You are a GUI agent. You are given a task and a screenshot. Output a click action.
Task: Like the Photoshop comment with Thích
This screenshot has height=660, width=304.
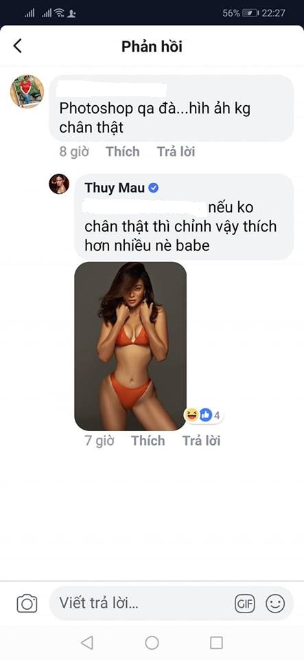123,151
